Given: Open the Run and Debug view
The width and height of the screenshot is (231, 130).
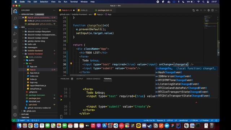Looking at the screenshot, I should point(15,34).
